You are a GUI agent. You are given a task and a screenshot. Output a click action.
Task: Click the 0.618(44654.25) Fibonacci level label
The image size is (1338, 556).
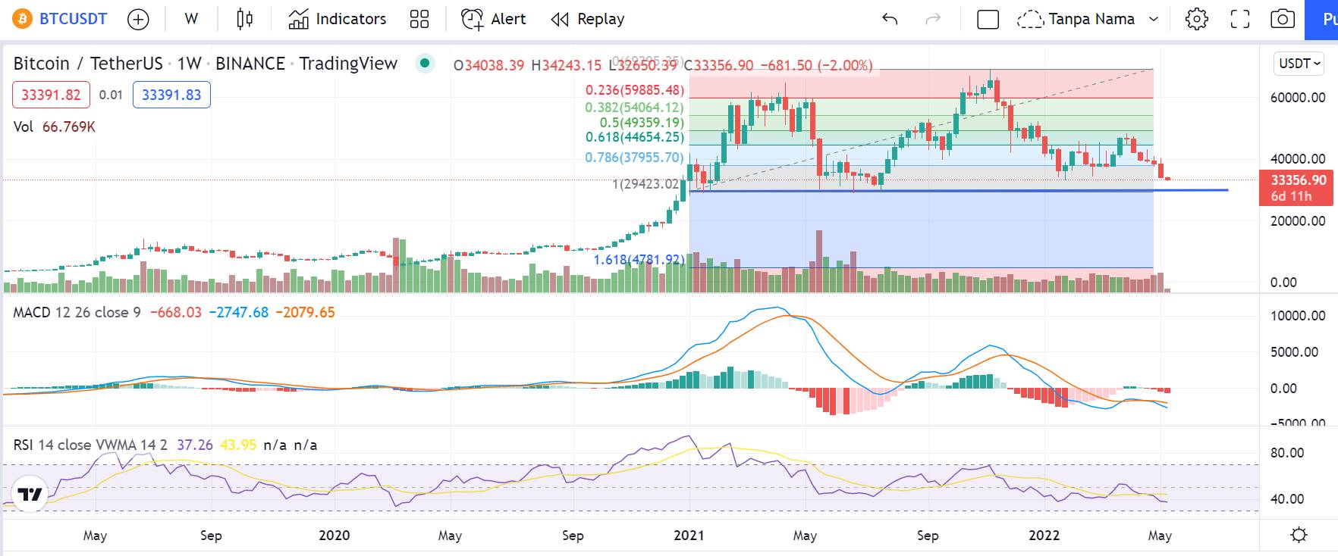[635, 137]
